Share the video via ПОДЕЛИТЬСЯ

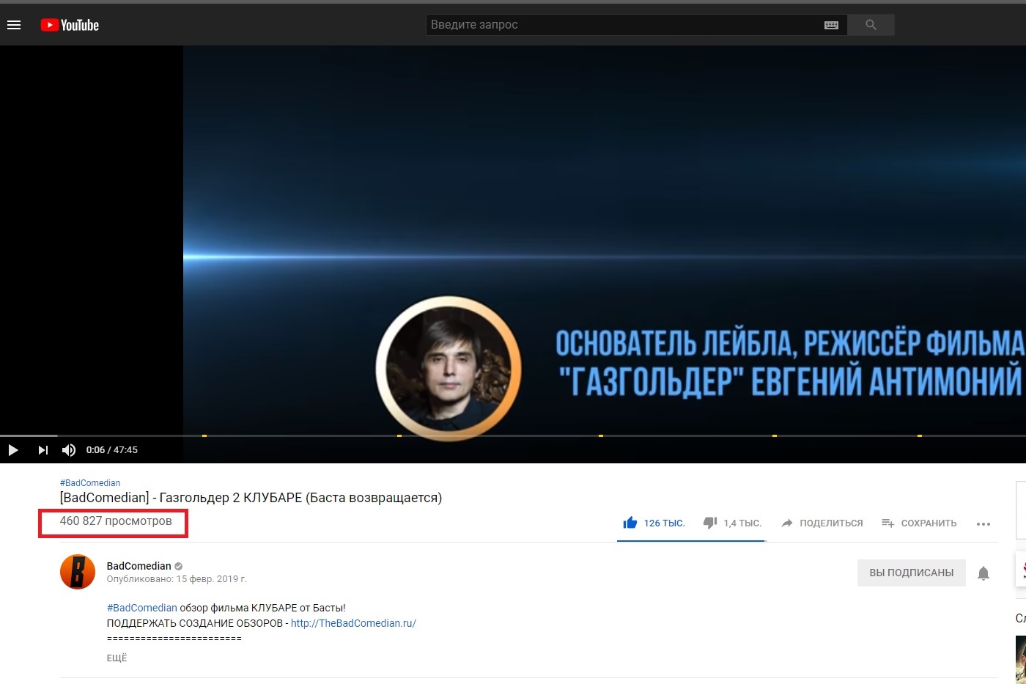tap(822, 523)
